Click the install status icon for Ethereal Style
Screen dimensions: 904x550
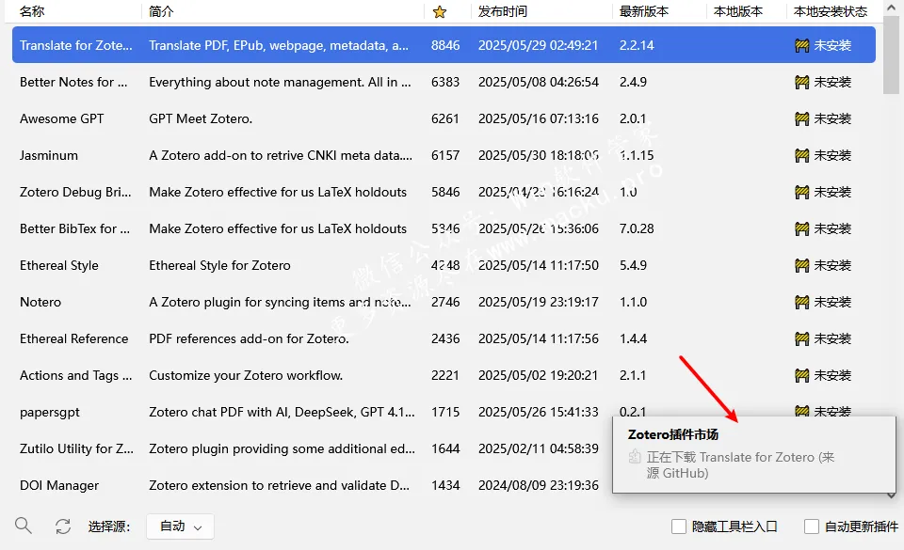tap(802, 266)
